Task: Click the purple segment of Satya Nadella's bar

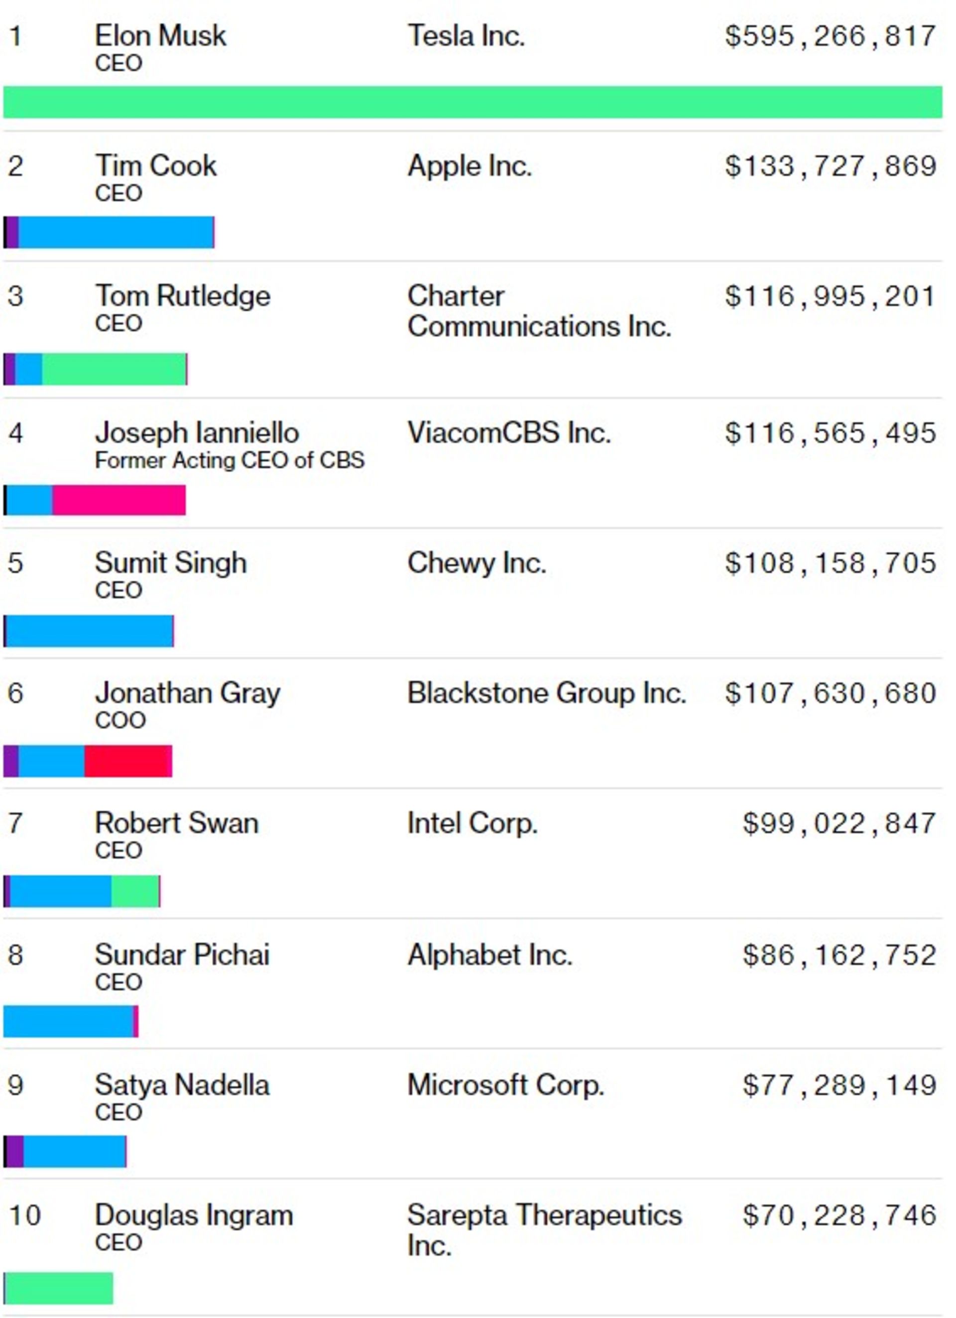Action: click(14, 1152)
